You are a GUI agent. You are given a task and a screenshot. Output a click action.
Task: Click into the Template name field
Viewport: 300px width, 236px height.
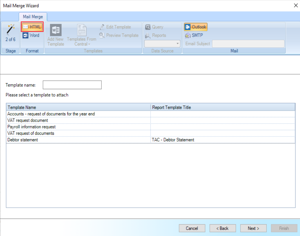72,85
